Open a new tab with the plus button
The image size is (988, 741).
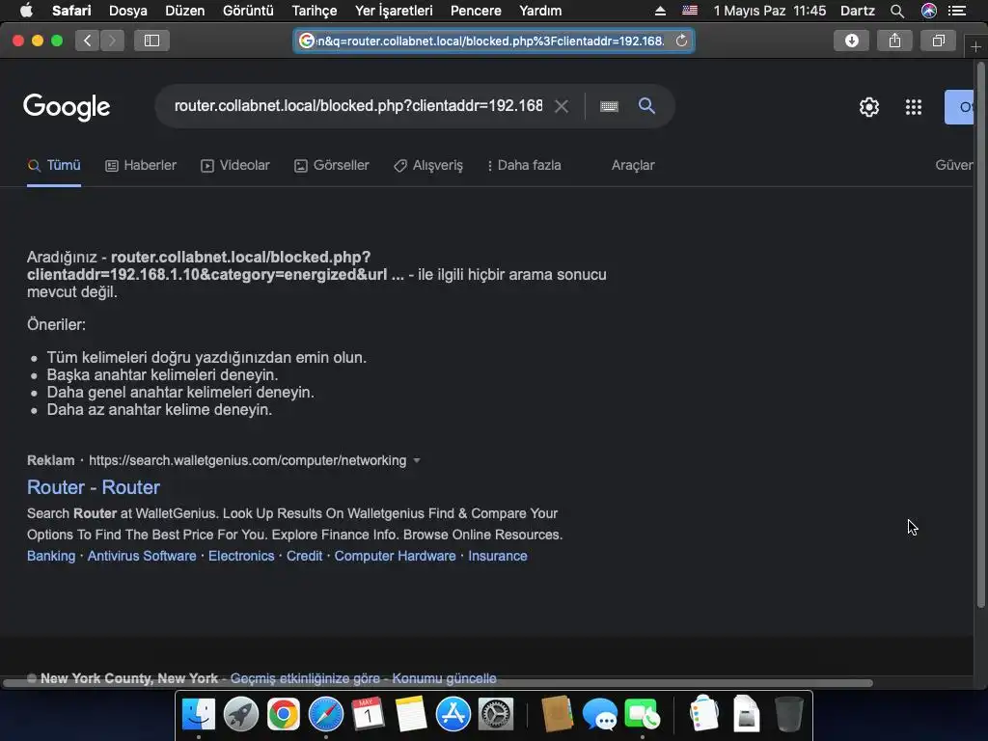pyautogui.click(x=975, y=46)
